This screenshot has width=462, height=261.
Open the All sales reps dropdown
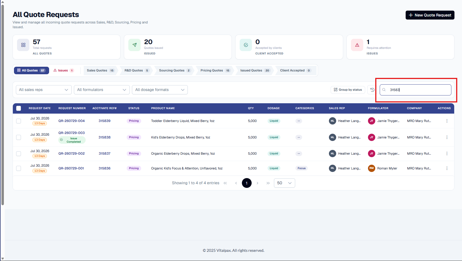(x=44, y=90)
